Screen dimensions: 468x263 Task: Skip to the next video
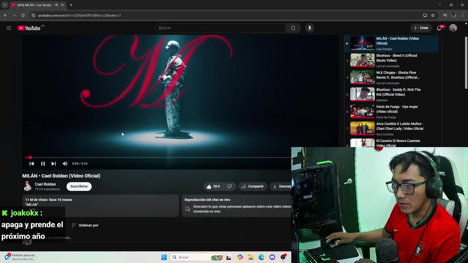[53, 164]
